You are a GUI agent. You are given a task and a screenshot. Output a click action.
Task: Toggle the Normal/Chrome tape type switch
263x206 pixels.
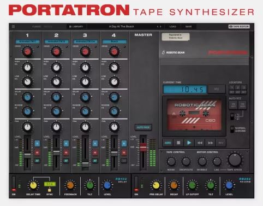point(232,130)
